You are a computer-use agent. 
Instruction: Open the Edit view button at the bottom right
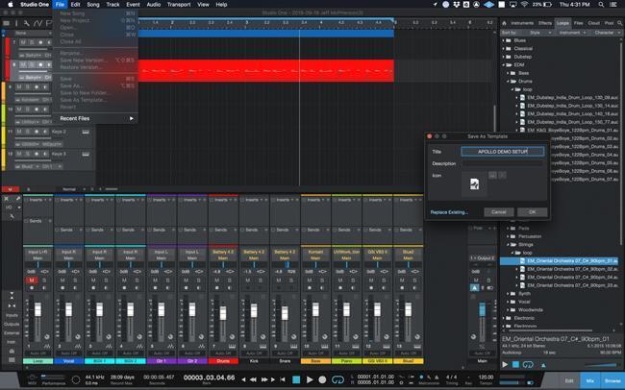569,380
